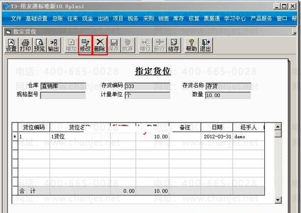
Task: Click the 打印 (Print) toolbar icon
Action: click(26, 45)
